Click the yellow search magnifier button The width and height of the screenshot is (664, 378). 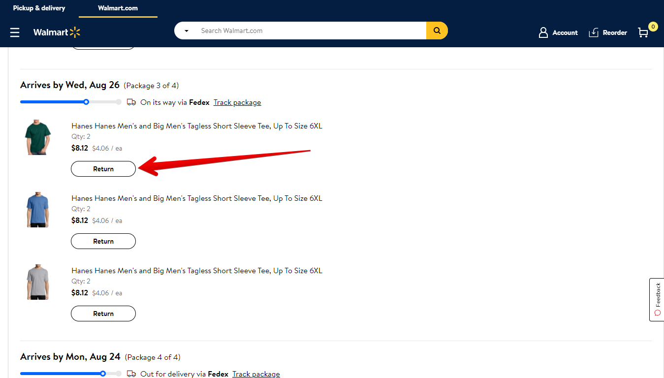(x=437, y=31)
